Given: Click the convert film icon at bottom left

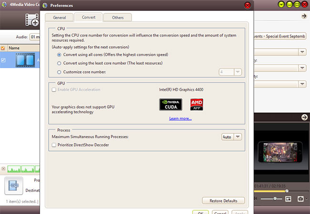Looking at the screenshot, I should (x=14, y=186).
